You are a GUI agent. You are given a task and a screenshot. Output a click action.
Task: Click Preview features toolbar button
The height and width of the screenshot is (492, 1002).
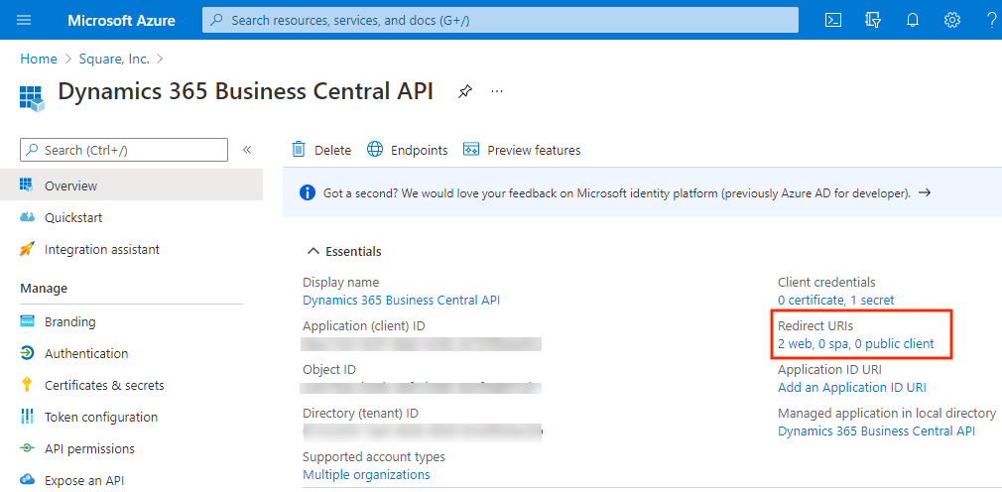[x=522, y=150]
